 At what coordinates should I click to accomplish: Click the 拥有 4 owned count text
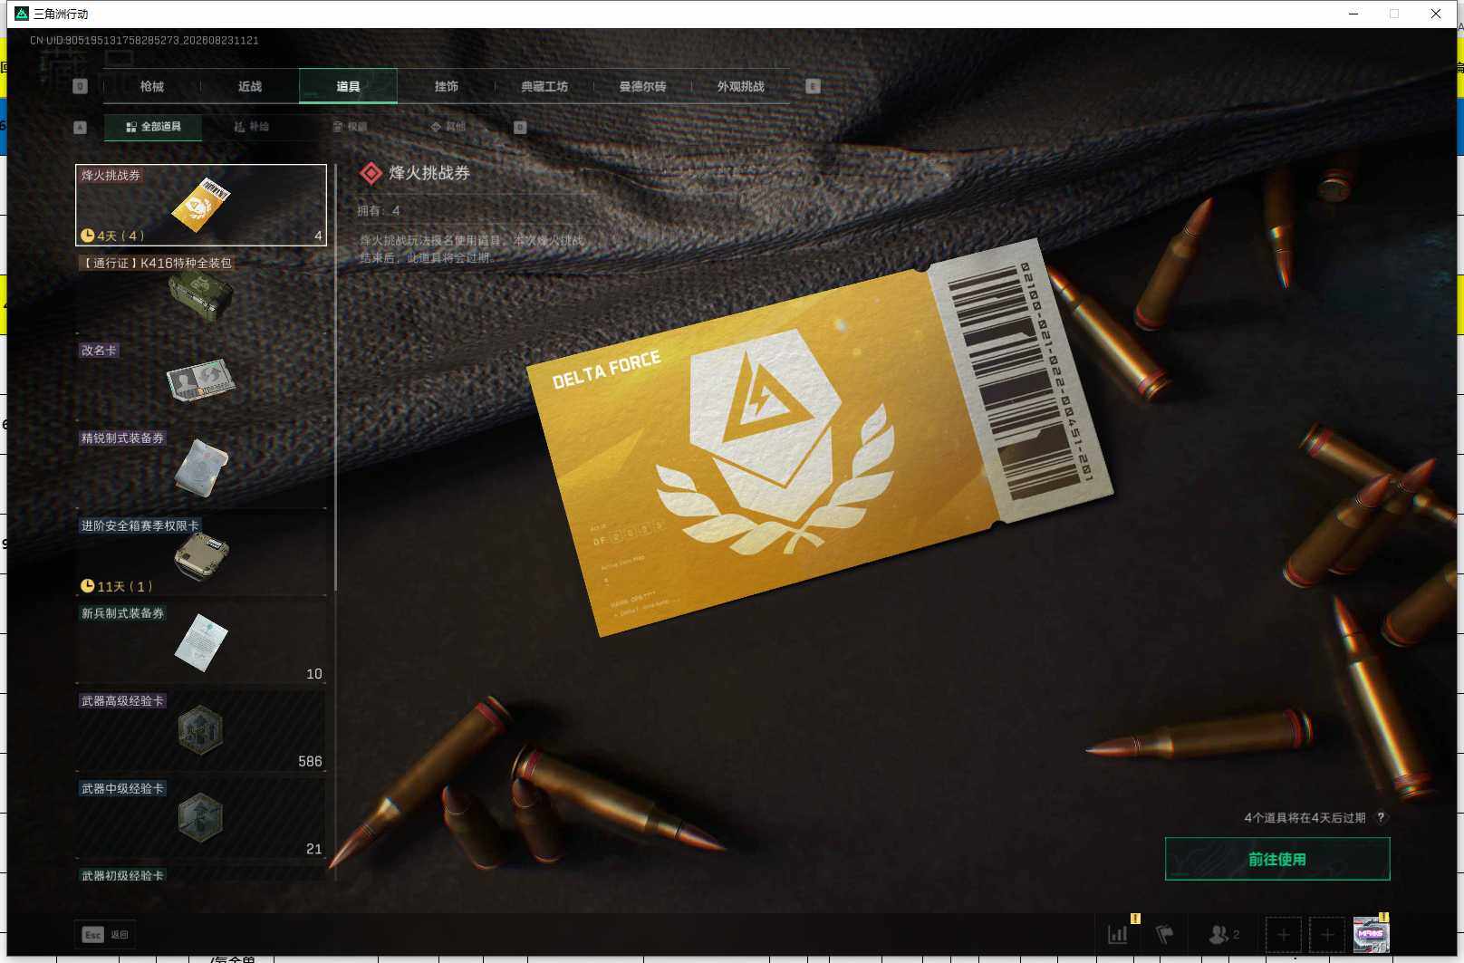click(x=379, y=211)
